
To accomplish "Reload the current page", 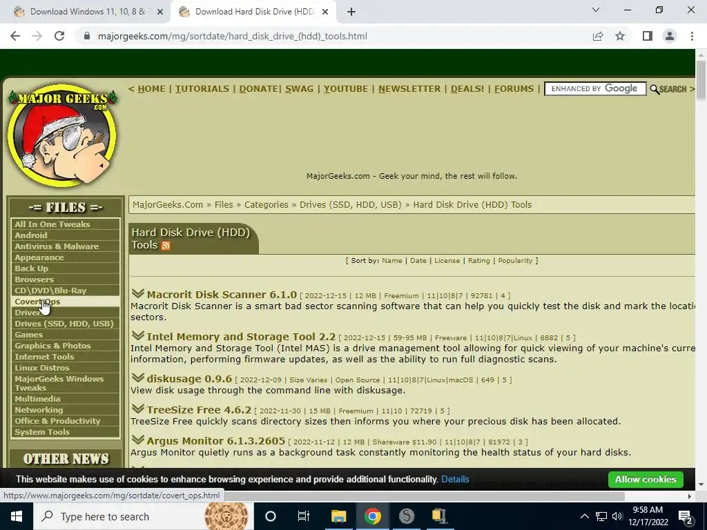I will [x=59, y=36].
